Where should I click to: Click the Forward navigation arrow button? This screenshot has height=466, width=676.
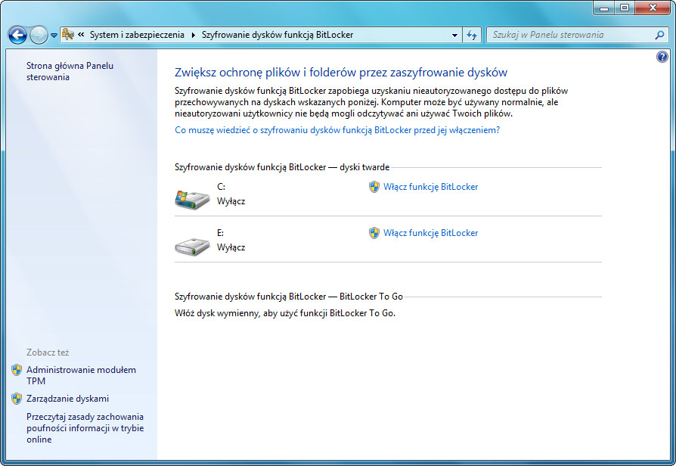point(39,35)
